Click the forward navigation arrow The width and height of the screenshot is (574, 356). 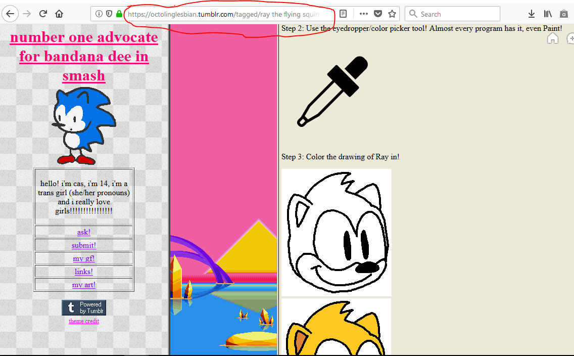[27, 14]
